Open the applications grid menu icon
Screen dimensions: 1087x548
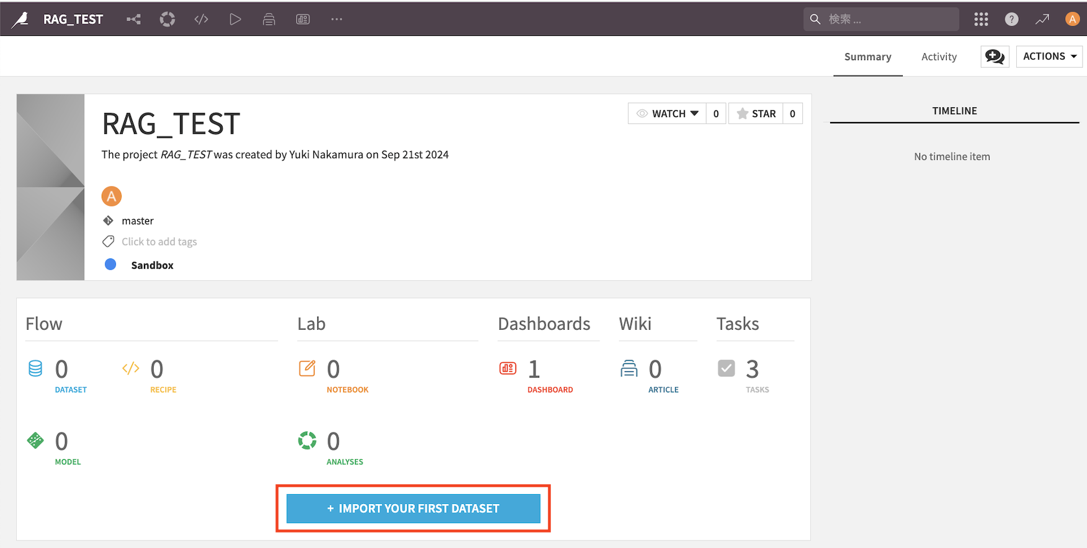(981, 19)
